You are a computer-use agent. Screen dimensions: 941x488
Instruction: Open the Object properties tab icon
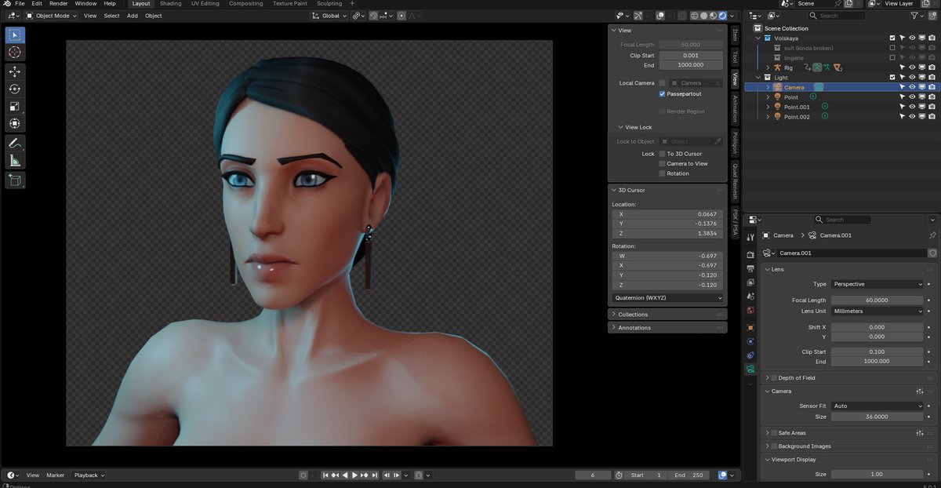750,327
